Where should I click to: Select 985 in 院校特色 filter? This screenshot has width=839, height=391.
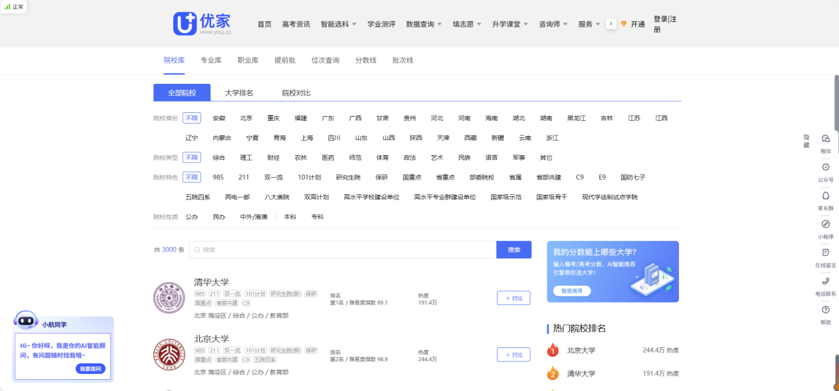[x=218, y=177]
